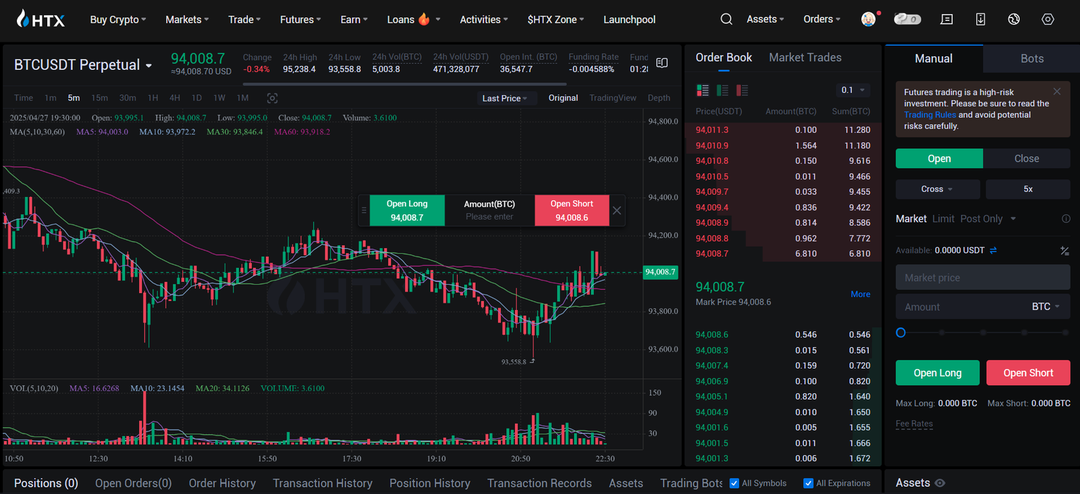Screen dimensions: 1080x494
Task: Open the Cross margin mode dropdown
Action: pos(938,189)
